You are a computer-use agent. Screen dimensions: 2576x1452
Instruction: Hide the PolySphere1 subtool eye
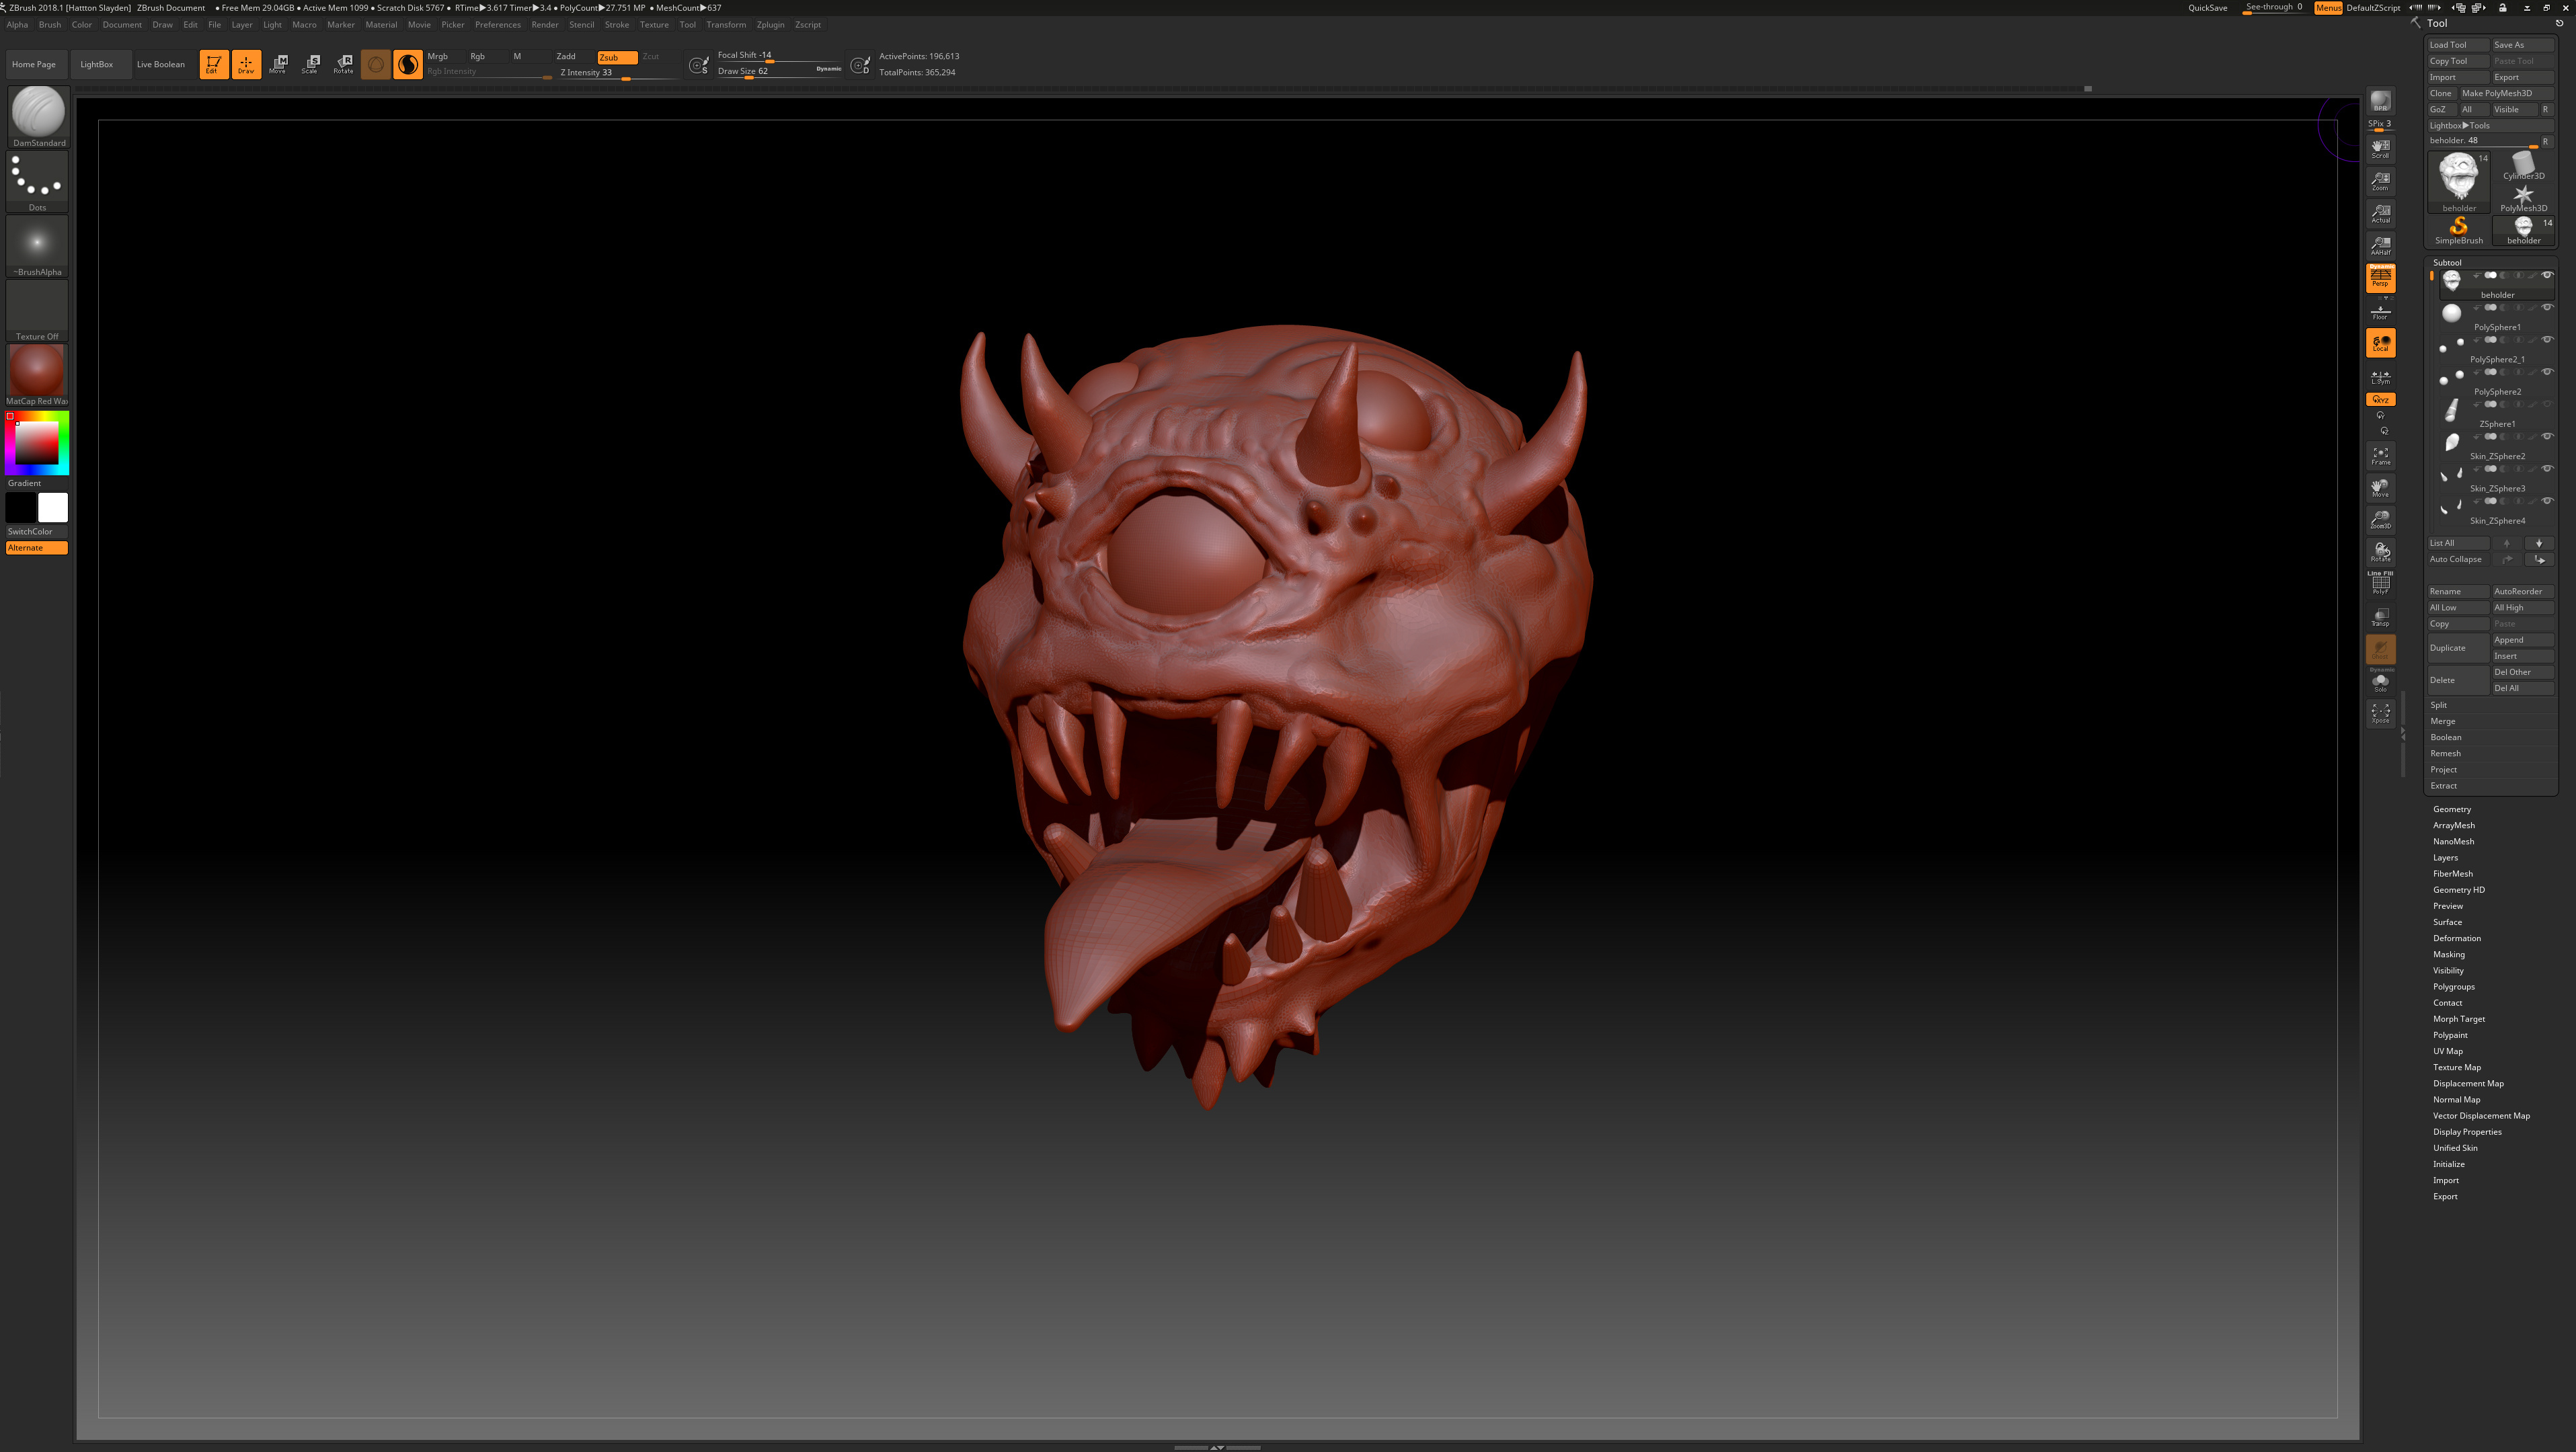click(2547, 307)
